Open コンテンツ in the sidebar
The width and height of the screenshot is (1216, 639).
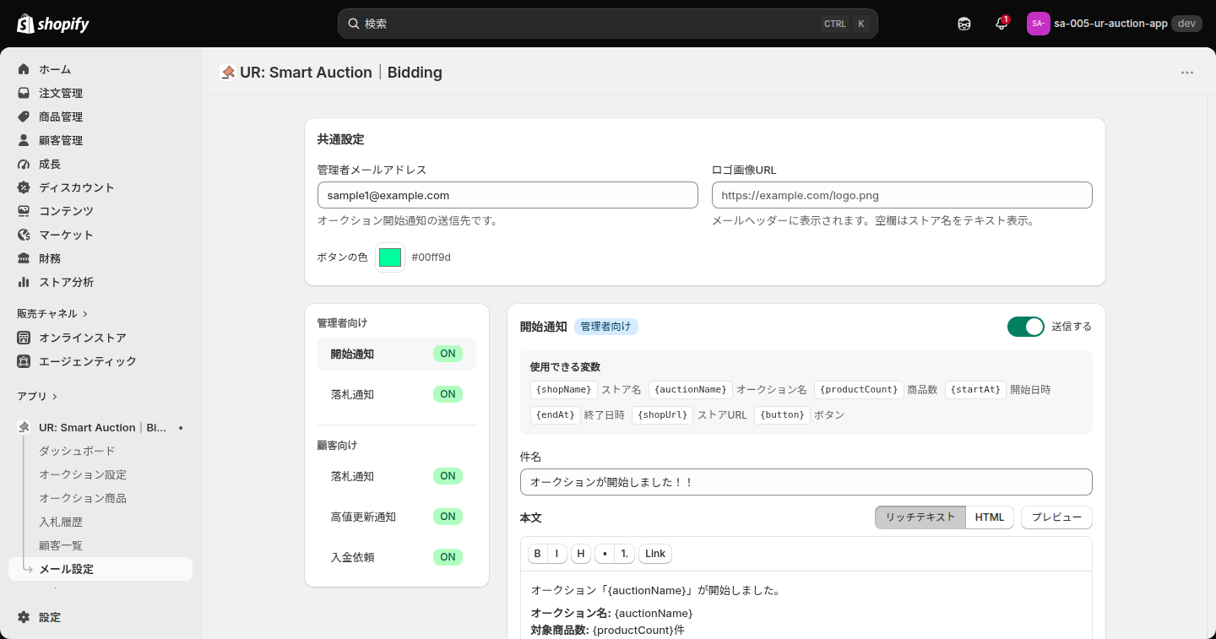pos(100,211)
